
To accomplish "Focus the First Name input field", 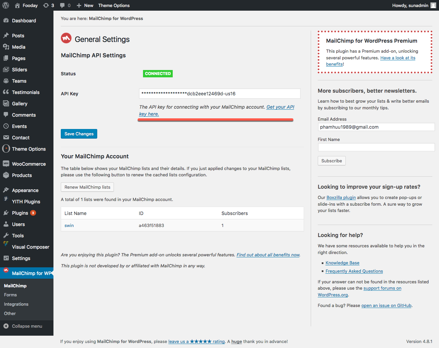I will (x=376, y=147).
